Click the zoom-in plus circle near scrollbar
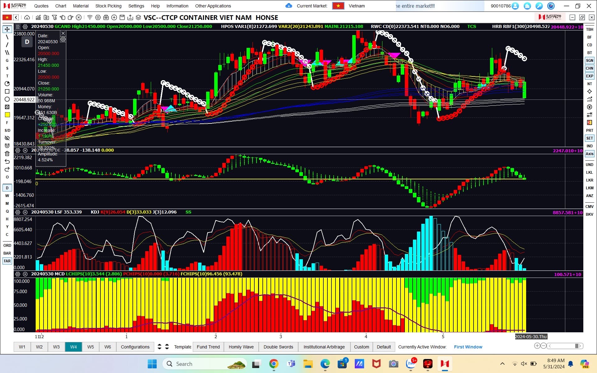Screen dimensions: 597x373 (x=537, y=346)
